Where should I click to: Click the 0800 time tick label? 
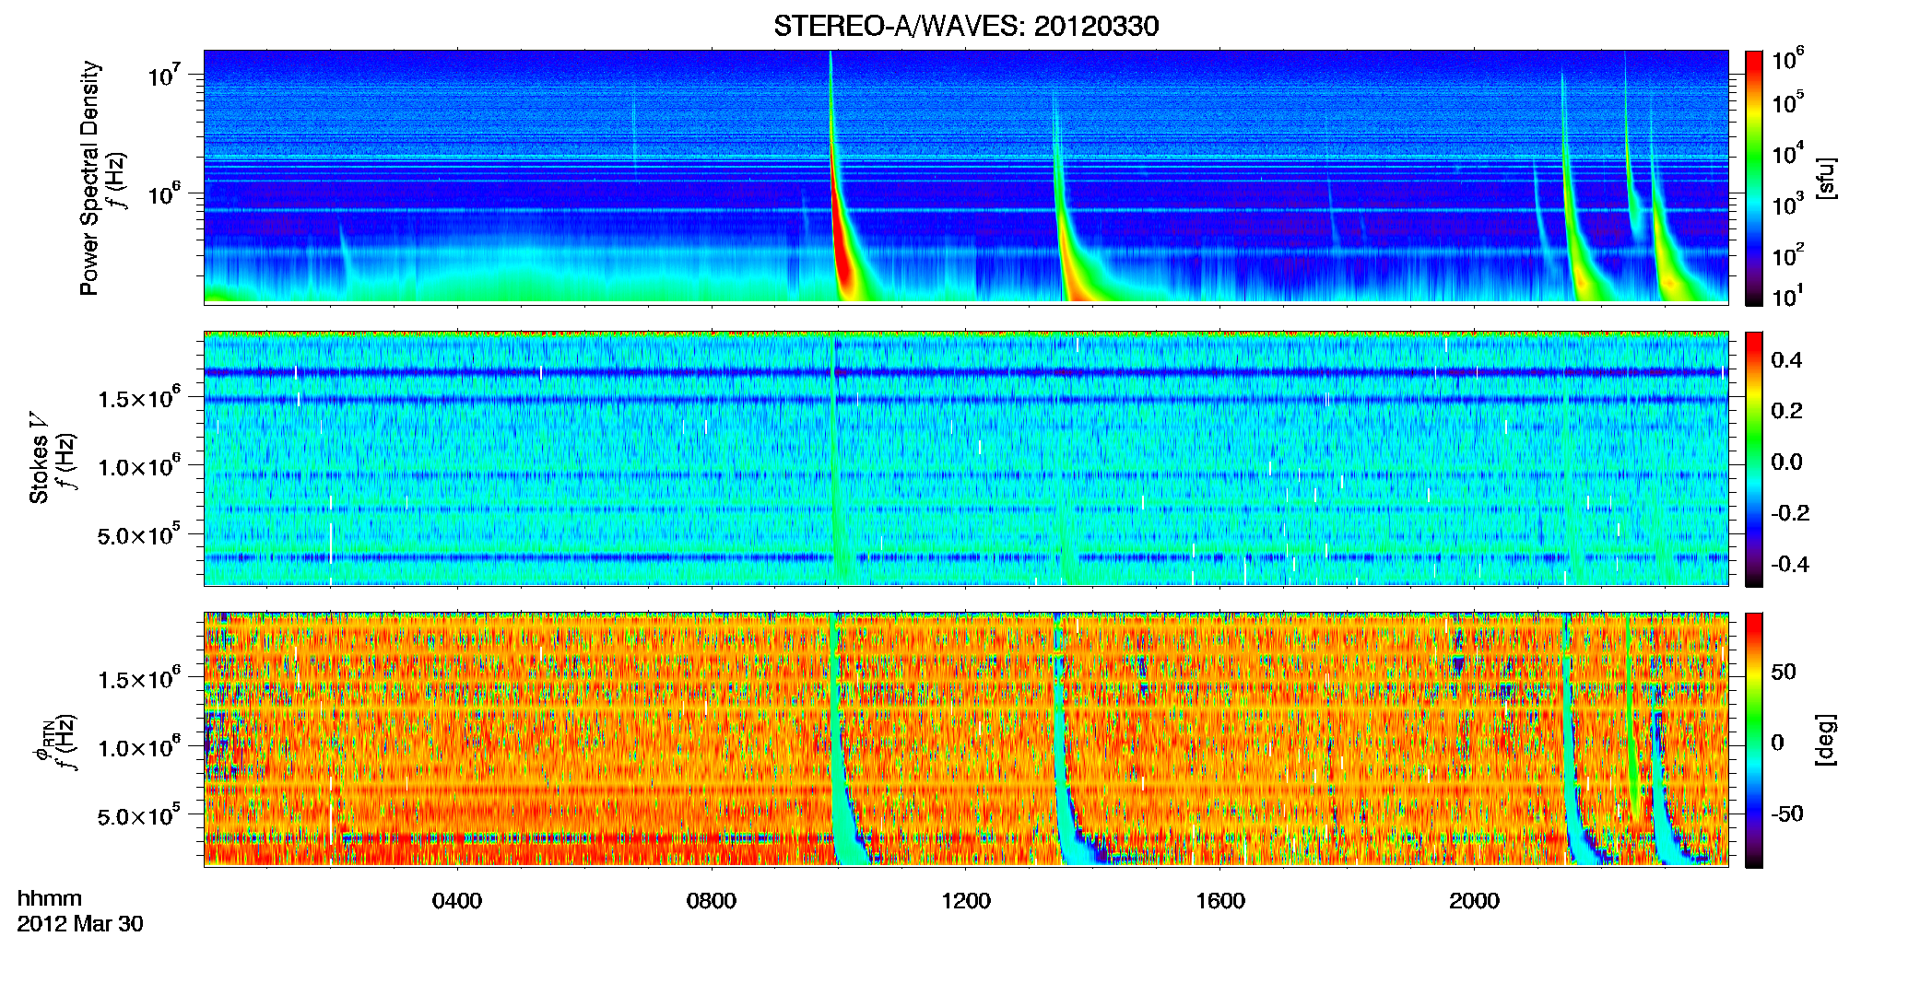click(712, 900)
